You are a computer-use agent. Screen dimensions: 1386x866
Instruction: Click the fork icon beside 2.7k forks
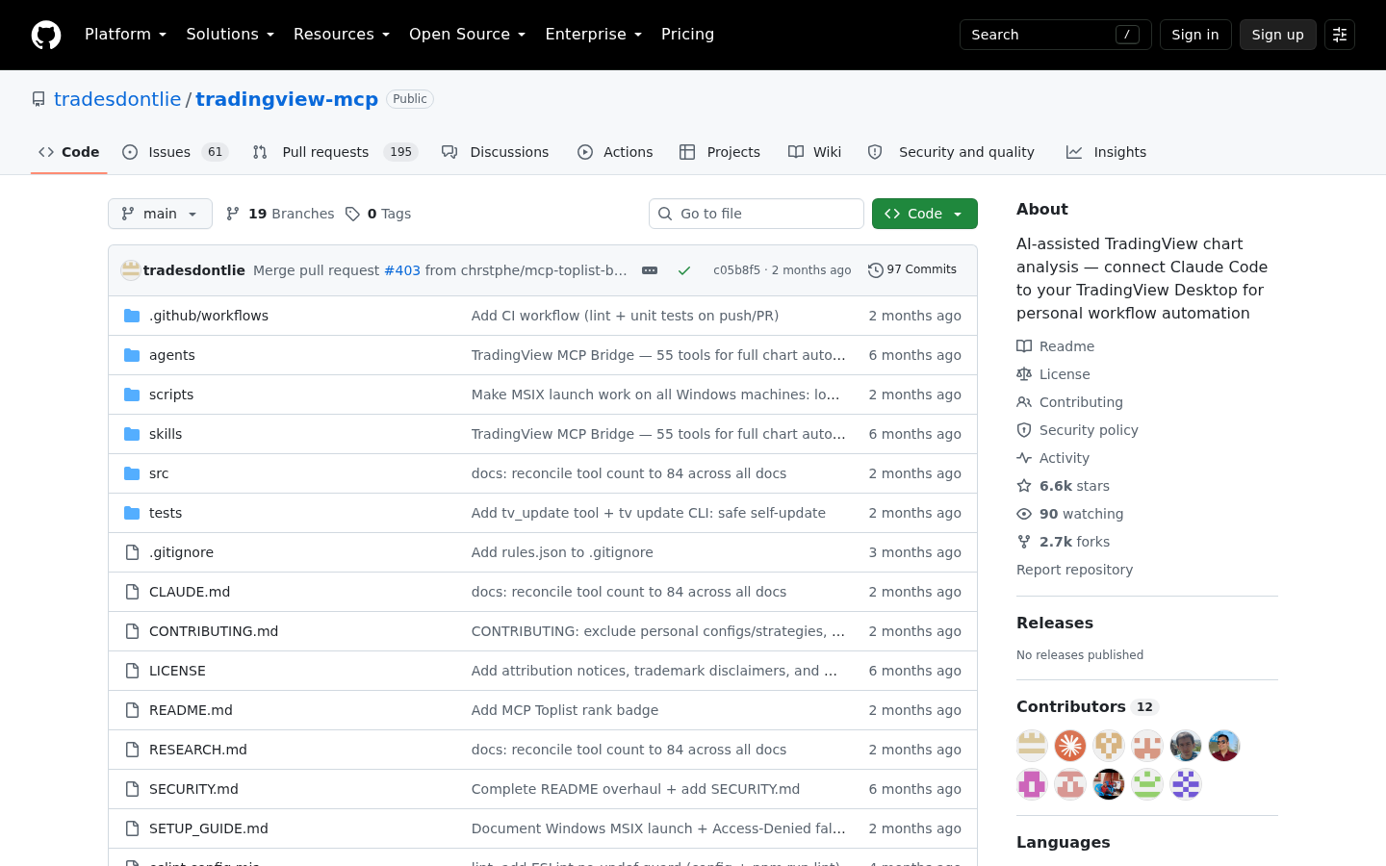[1024, 542]
